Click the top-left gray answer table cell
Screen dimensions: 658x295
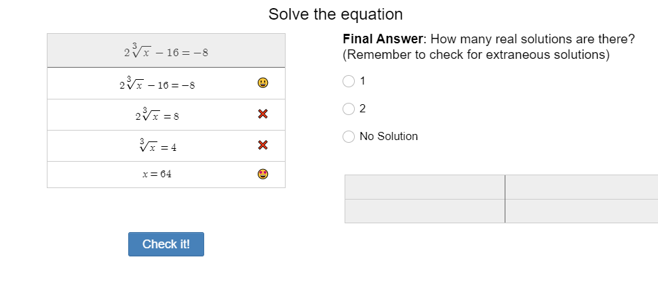pos(425,187)
